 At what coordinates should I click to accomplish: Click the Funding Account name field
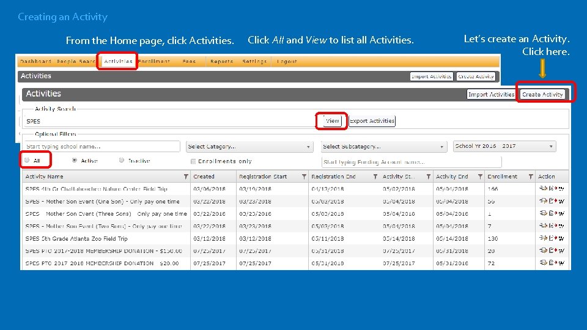412,162
